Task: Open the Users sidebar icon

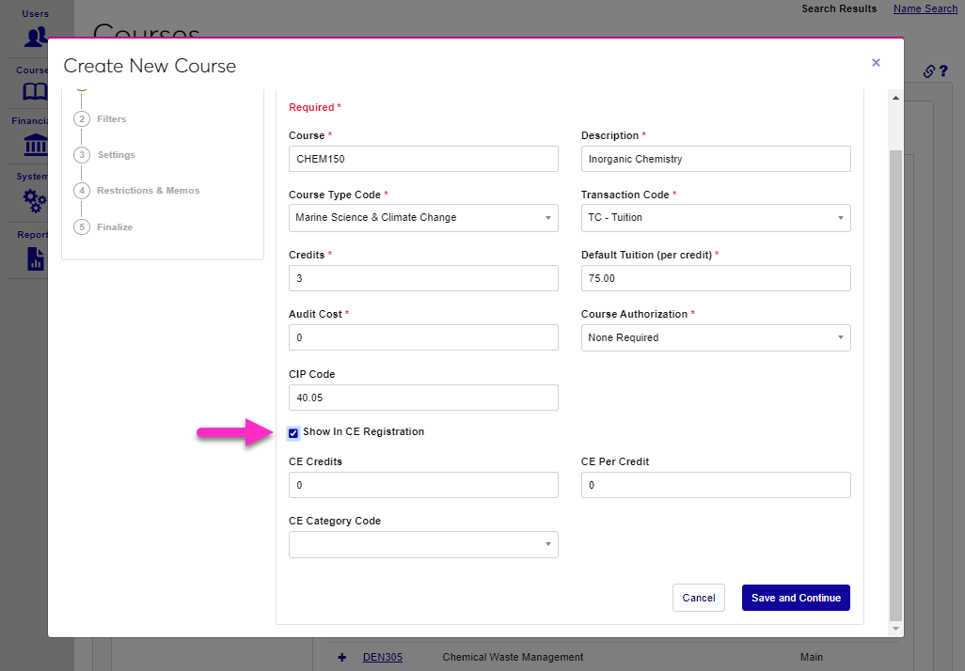Action: tap(36, 38)
